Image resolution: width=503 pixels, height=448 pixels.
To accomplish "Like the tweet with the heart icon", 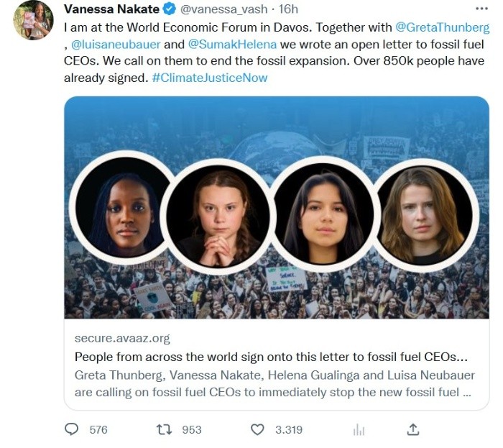I will click(257, 429).
